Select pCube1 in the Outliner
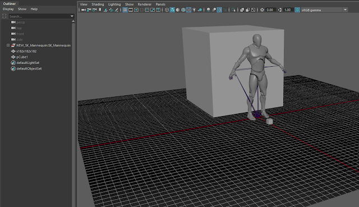 [22, 57]
